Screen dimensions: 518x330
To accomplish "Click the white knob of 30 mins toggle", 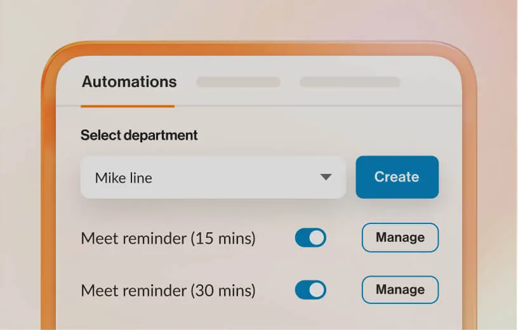I will 317,290.
